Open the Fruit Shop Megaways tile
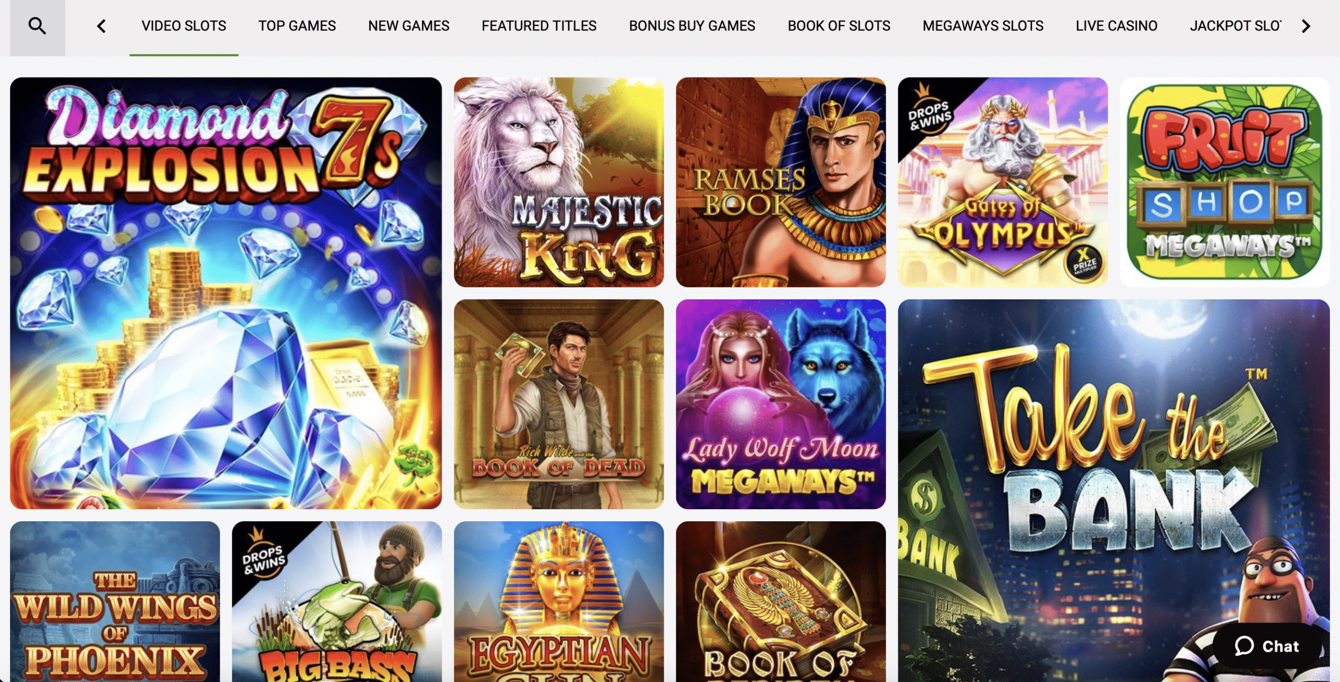 click(x=1224, y=182)
